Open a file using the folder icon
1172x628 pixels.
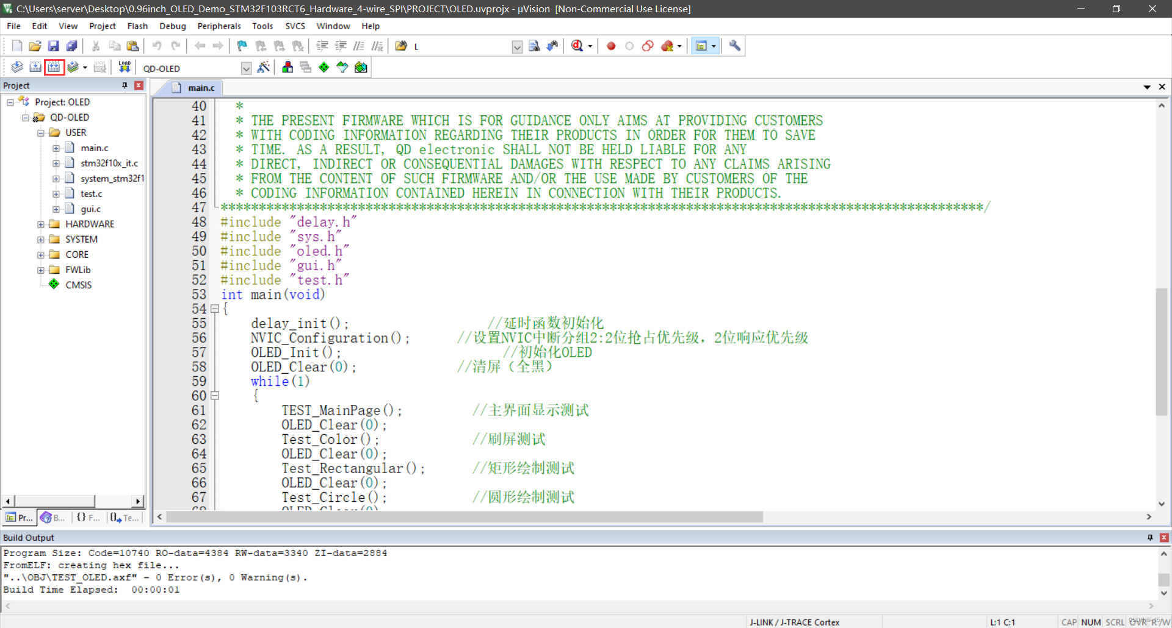click(x=35, y=46)
